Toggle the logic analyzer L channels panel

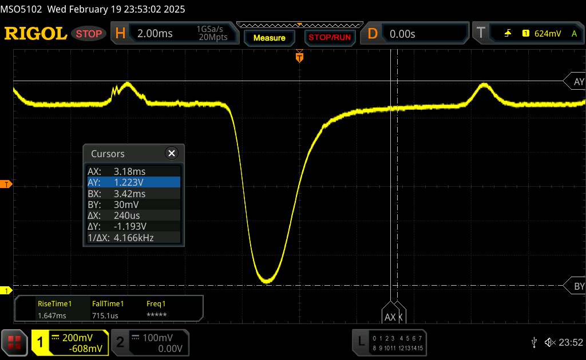pos(390,342)
